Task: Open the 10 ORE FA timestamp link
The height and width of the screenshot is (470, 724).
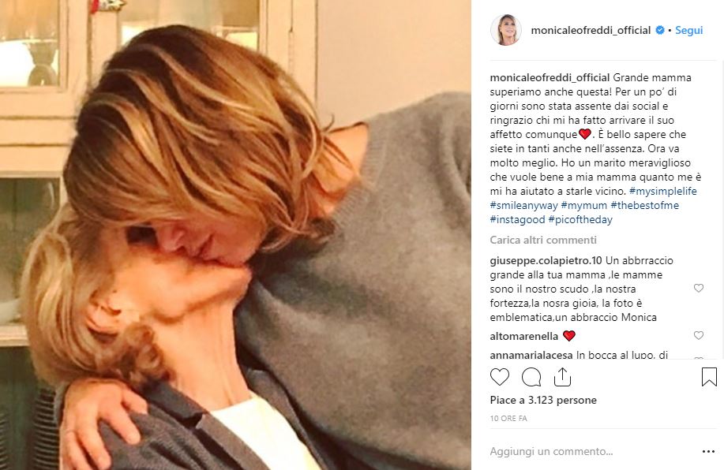Action: tap(508, 418)
